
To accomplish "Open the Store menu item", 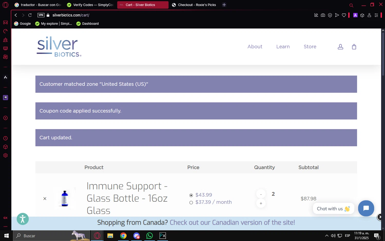I will point(310,47).
